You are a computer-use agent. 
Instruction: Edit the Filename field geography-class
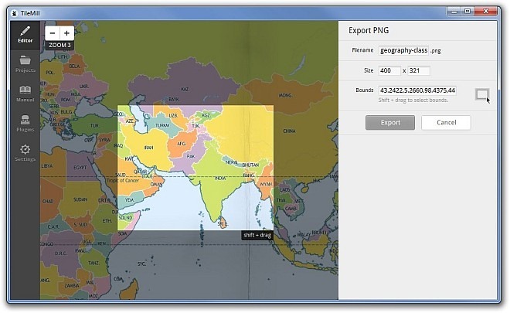403,50
